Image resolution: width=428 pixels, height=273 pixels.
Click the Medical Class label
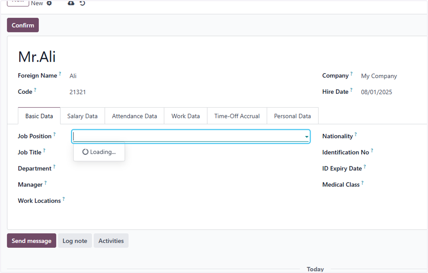(x=341, y=185)
